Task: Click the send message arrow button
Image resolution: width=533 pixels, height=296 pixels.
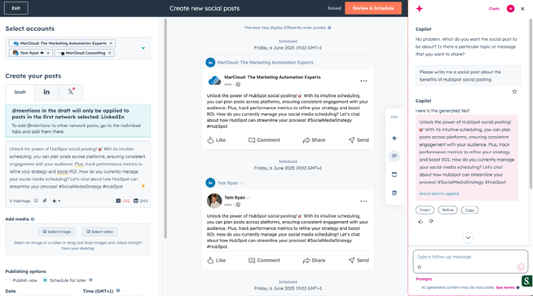Action: (521, 267)
